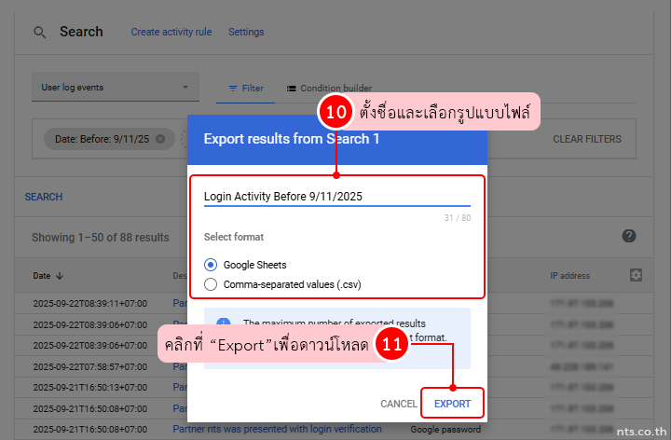Viewport: 671px width, 440px height.
Task: Switch to the Condition builder tab
Action: pos(330,89)
